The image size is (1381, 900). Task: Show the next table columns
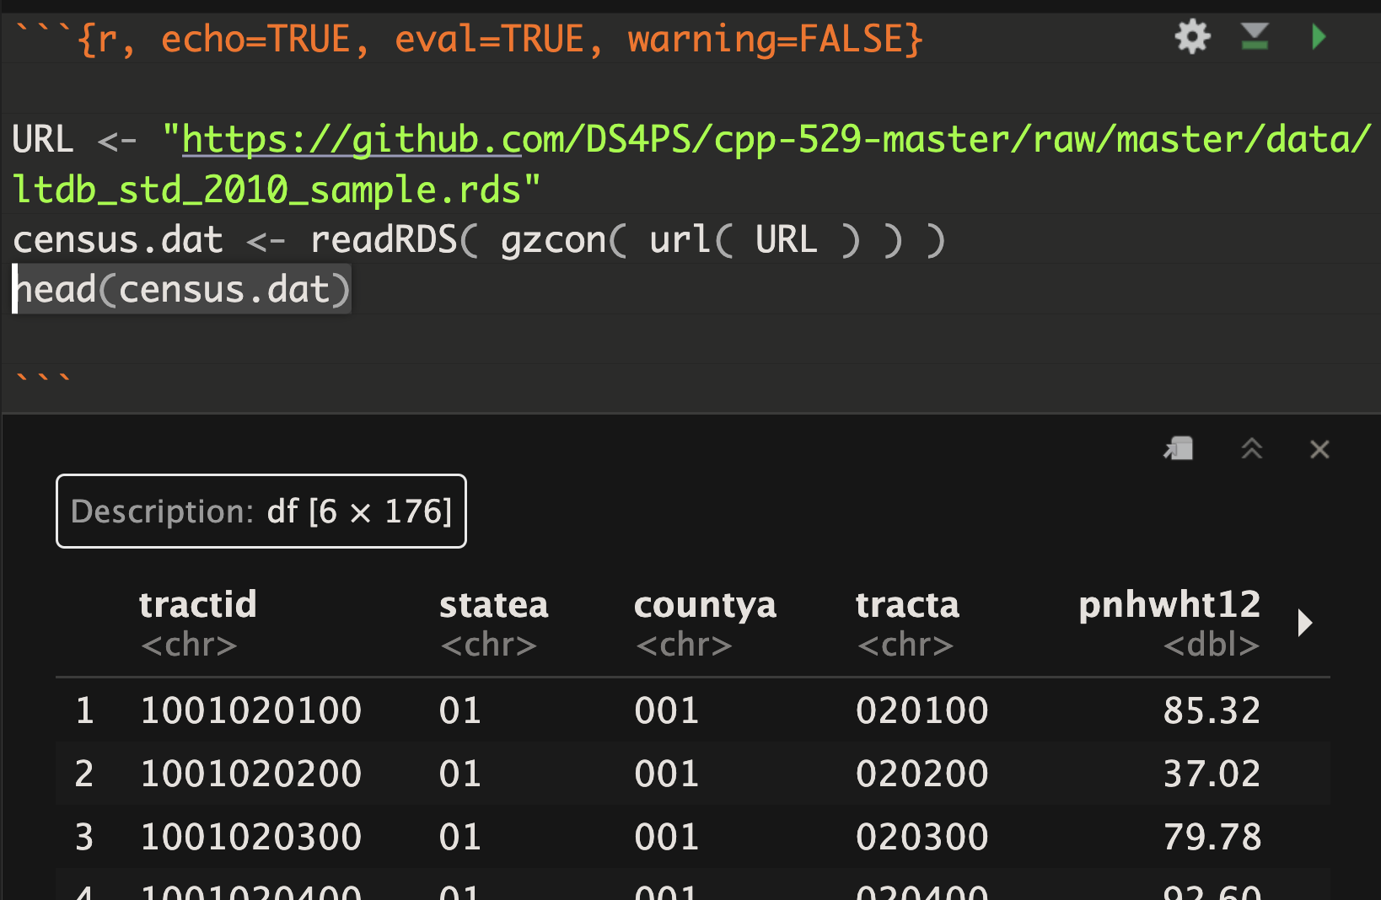point(1304,623)
